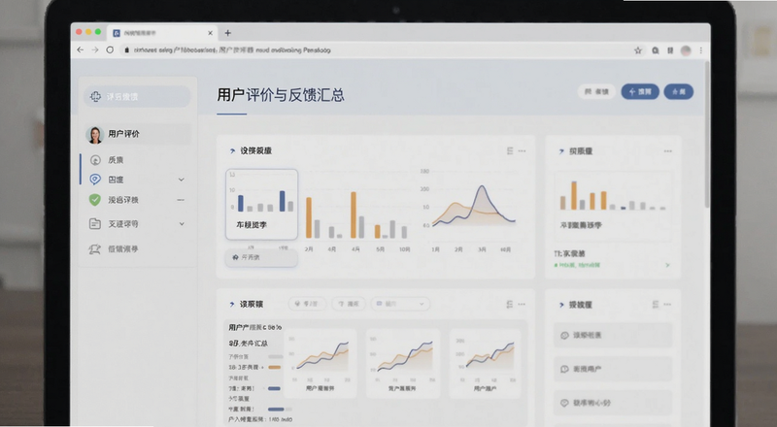The width and height of the screenshot is (777, 427).
Task: Click the lock icon in the address bar
Action: (127, 50)
